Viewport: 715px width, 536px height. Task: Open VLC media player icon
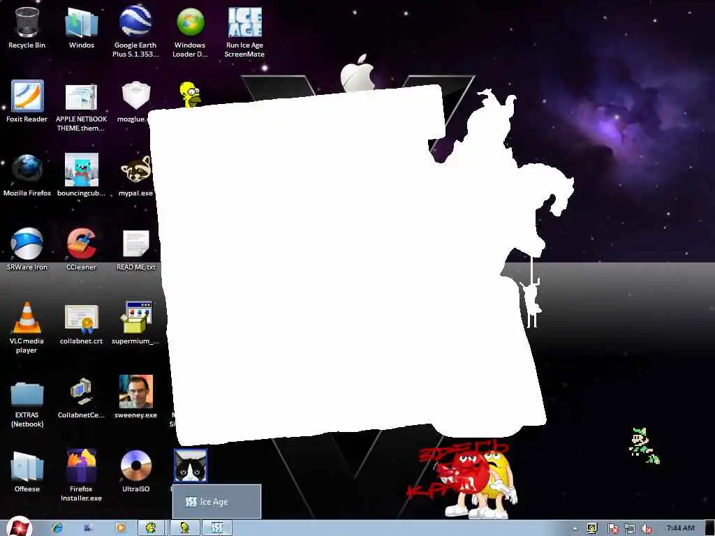(27, 327)
